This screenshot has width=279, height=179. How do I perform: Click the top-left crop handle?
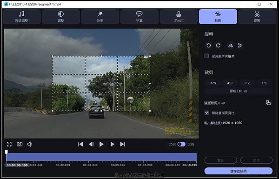(x=53, y=56)
